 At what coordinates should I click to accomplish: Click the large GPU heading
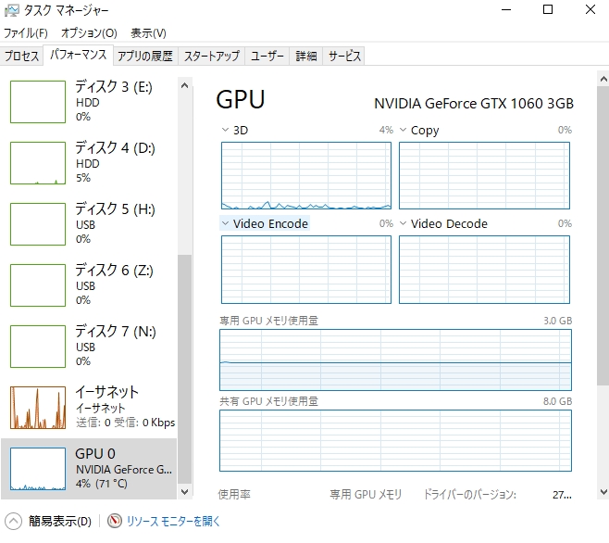click(241, 99)
